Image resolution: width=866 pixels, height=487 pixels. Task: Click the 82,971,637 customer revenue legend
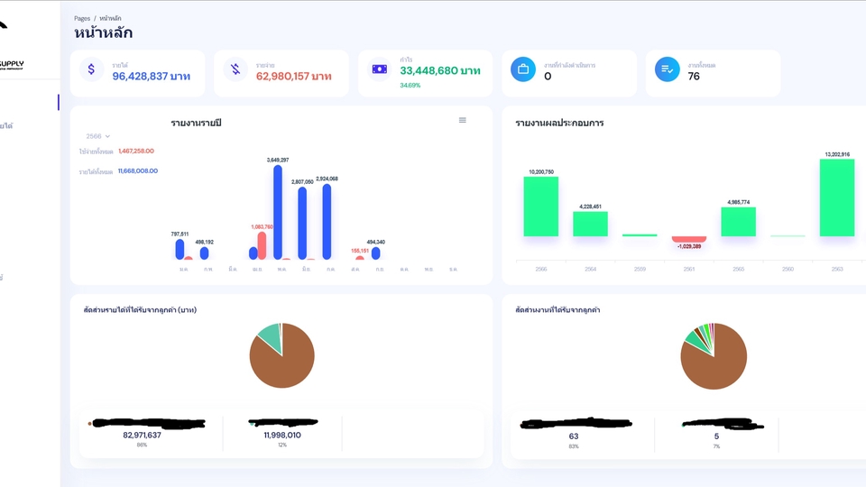(142, 436)
